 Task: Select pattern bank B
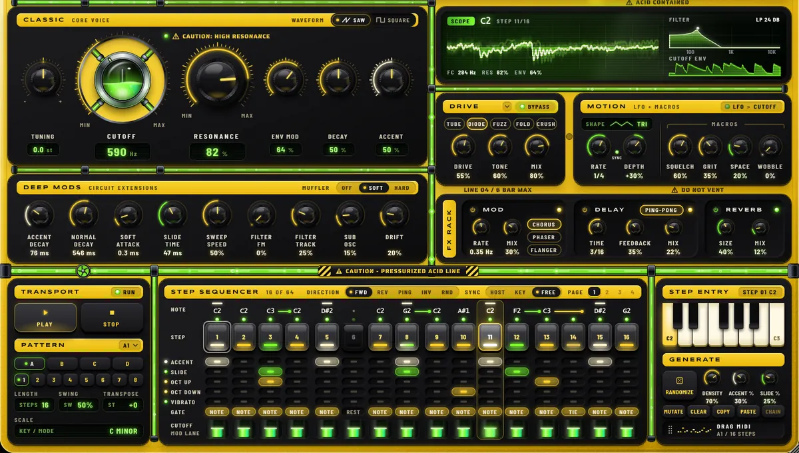tap(62, 364)
